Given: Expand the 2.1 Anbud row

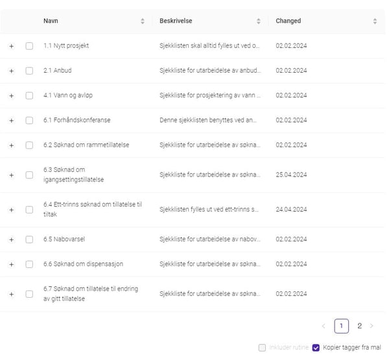Looking at the screenshot, I should point(11,71).
